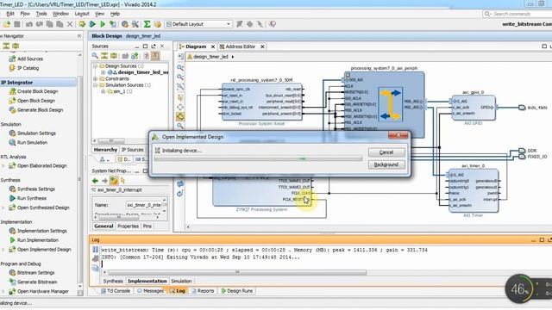Click Run Synthesis in Flow Navigator
Image resolution: width=552 pixels, height=310 pixels.
click(32, 198)
